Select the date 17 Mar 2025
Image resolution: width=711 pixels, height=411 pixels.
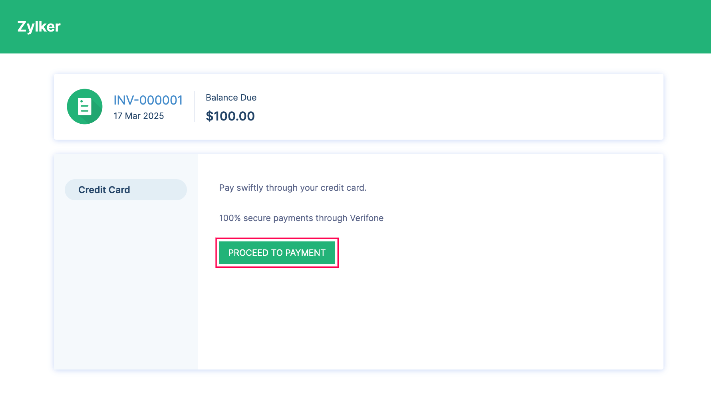click(139, 116)
